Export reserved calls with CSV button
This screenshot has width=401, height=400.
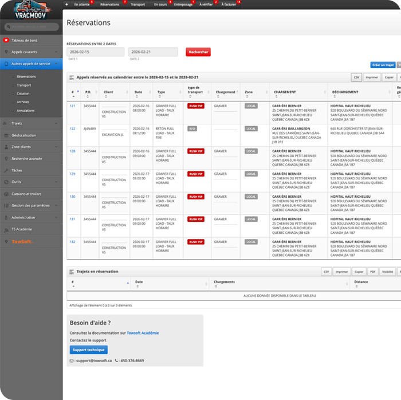[356, 77]
